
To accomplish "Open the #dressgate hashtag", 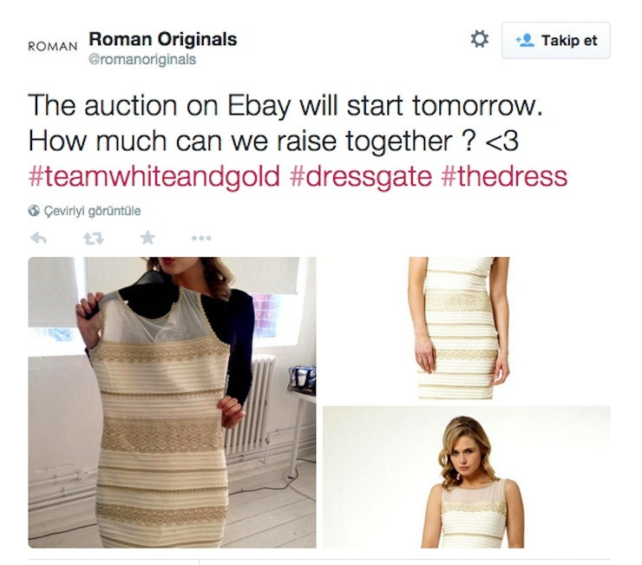I will click(x=361, y=176).
